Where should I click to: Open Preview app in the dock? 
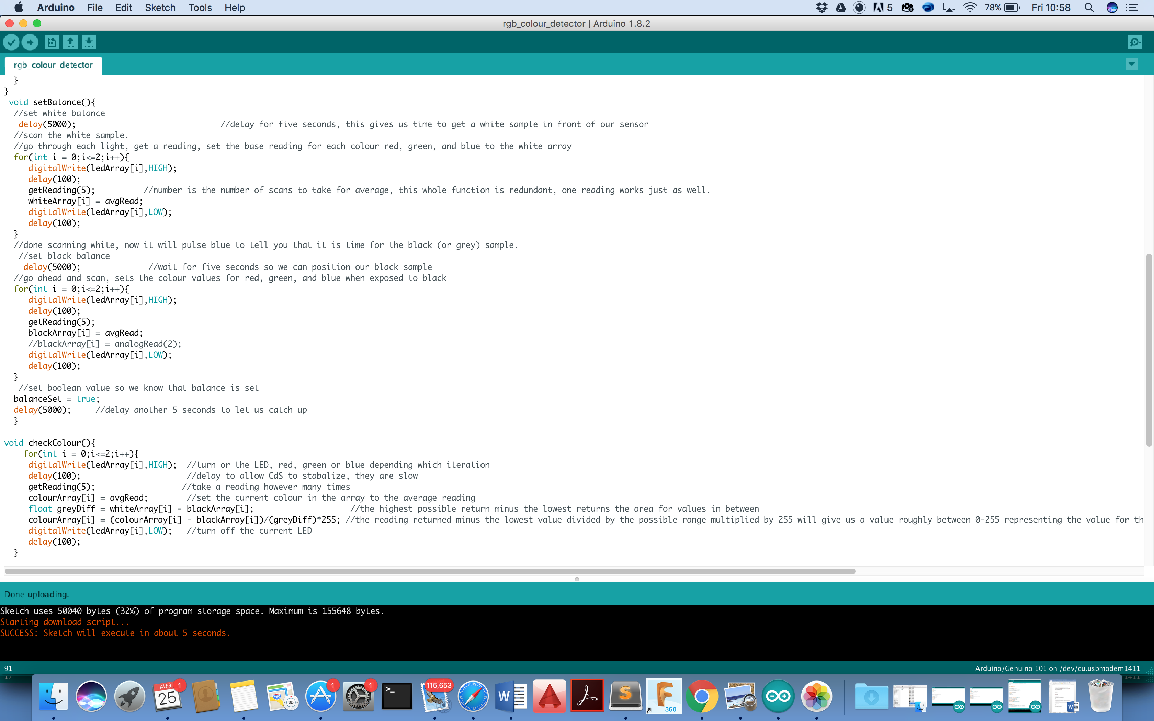point(740,697)
